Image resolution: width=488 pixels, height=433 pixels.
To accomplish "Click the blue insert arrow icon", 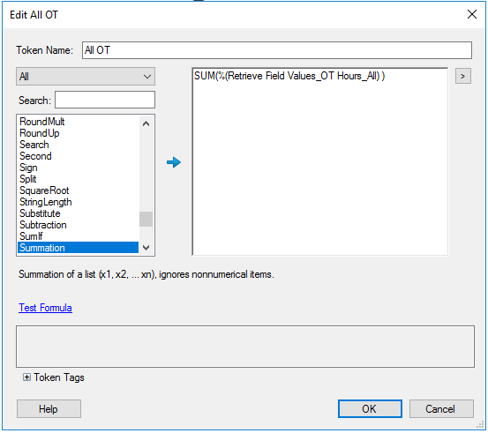I will pos(174,162).
